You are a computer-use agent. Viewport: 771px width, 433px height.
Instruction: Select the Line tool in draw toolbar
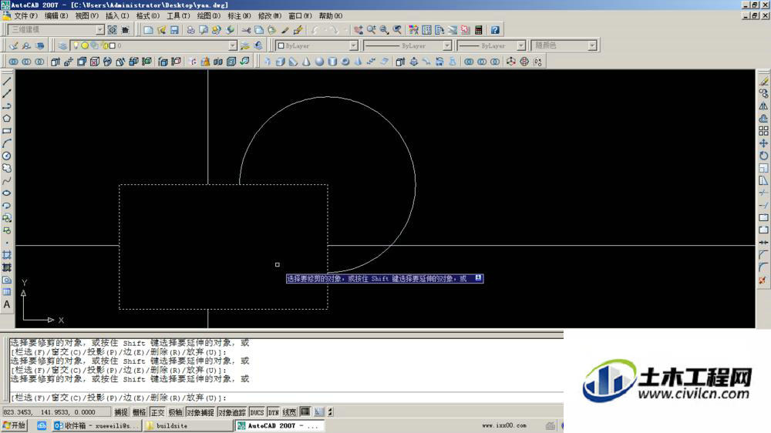pos(7,81)
